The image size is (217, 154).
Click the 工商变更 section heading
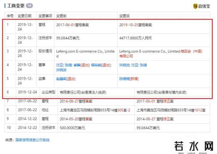(16, 6)
